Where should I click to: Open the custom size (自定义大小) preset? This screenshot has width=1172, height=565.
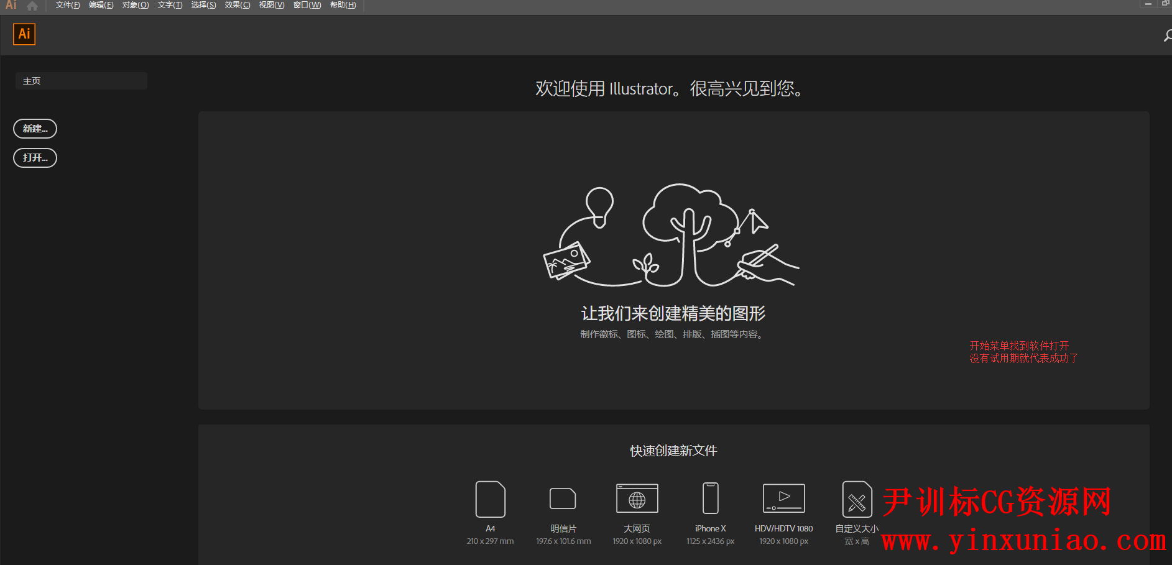pos(857,499)
